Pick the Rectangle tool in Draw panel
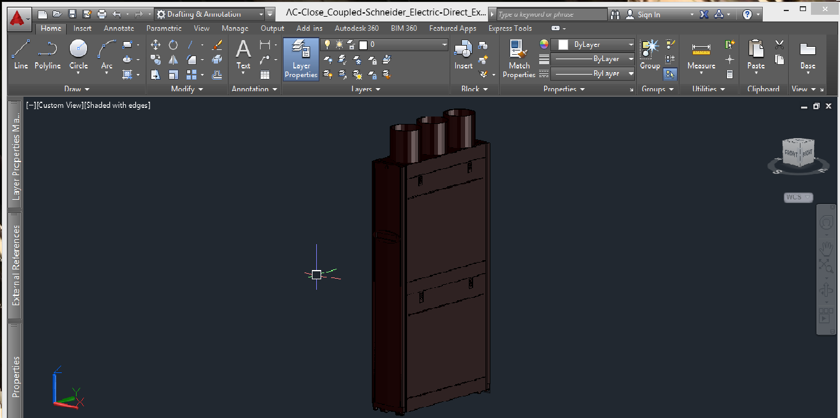Screen dimensions: 840x418 [127, 45]
